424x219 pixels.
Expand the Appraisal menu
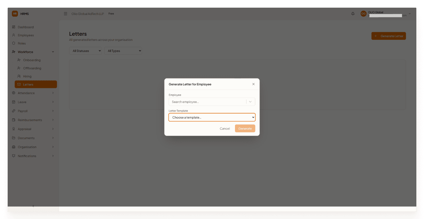coord(34,129)
